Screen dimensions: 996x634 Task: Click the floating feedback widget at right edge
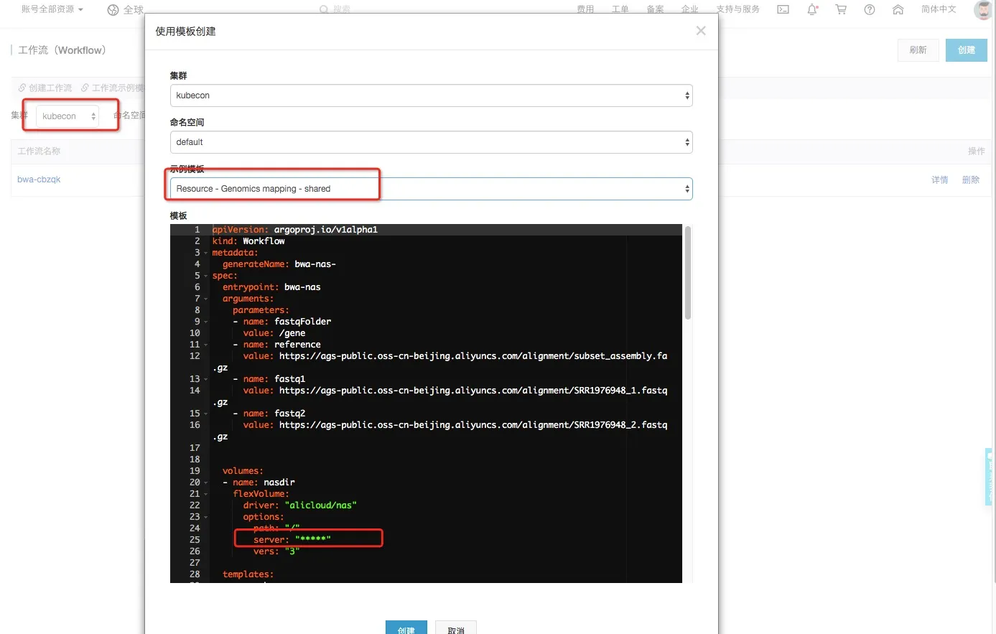[990, 477]
